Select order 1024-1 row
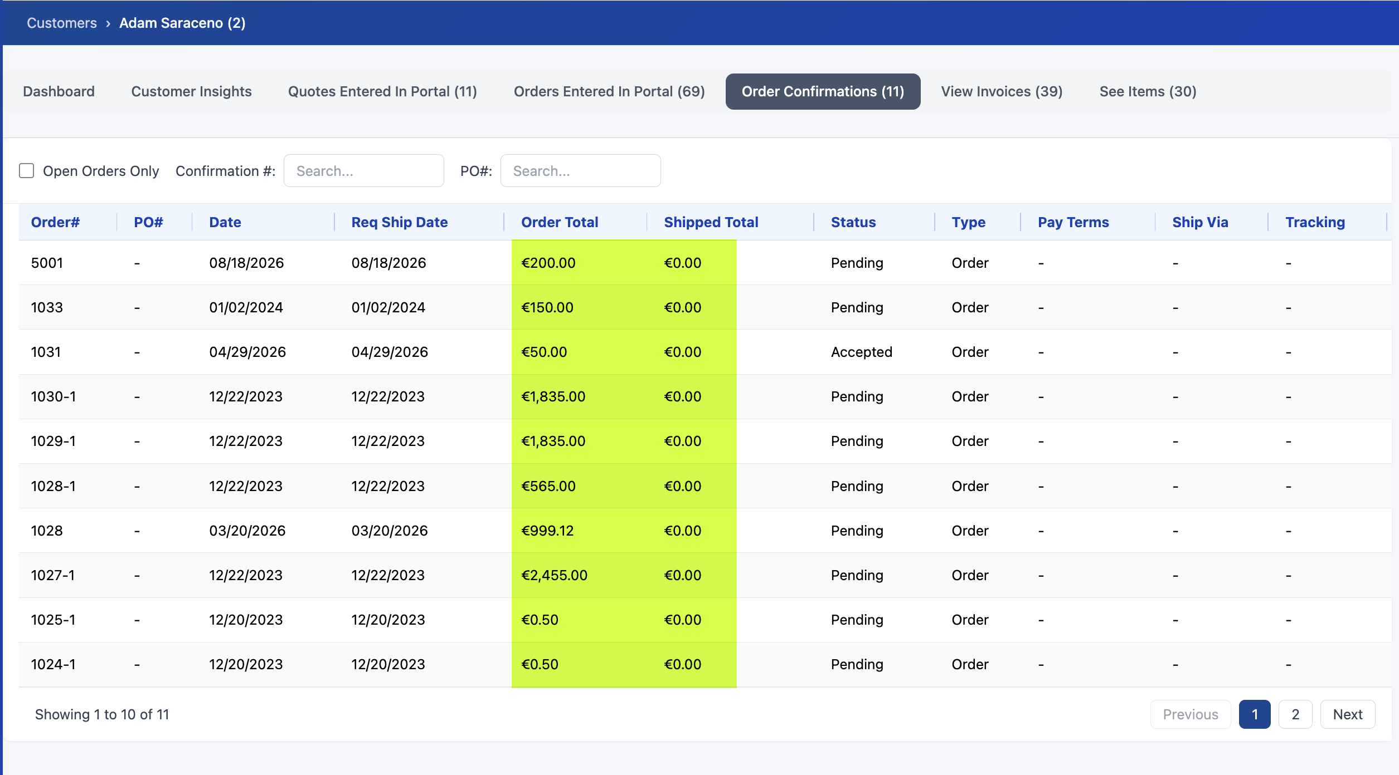 [x=705, y=664]
